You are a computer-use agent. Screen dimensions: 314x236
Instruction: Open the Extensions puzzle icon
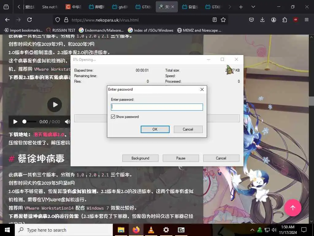tap(285, 20)
